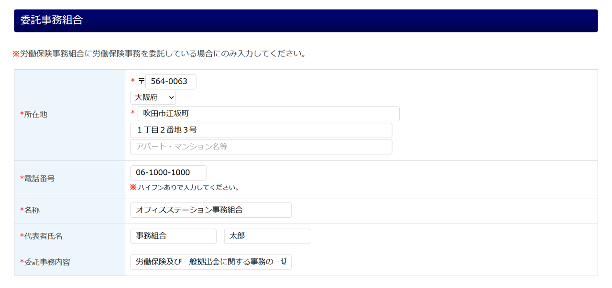Focus the representative given name field 太郎
The height and width of the screenshot is (288, 612).
(267, 236)
